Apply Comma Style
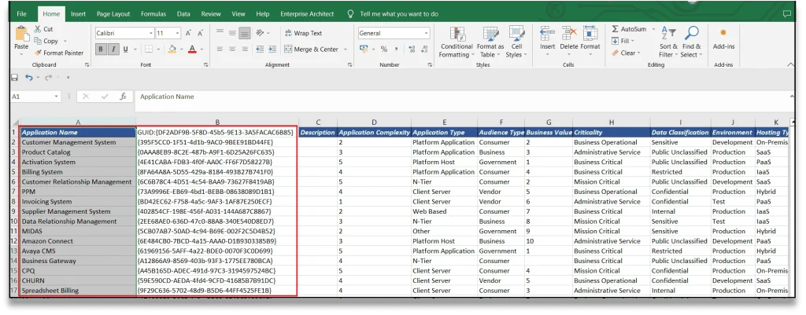This screenshot has height=315, width=806. point(397,49)
